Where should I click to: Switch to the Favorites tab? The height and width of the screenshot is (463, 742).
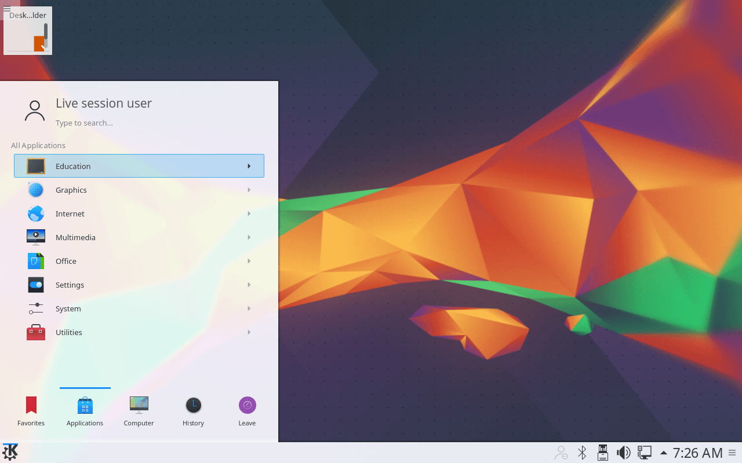click(x=31, y=411)
